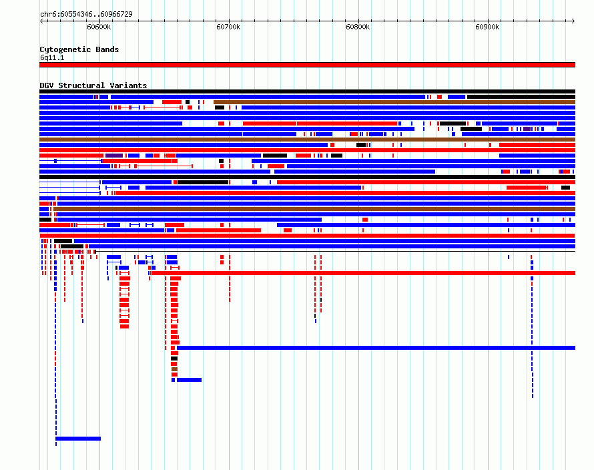
Task: Select the brown bar starting near 60690k in the third row
Action: pyautogui.click(x=394, y=102)
